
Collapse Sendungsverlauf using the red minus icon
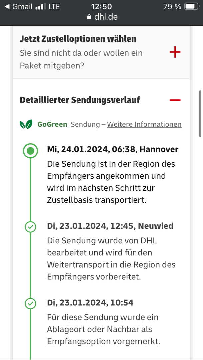point(175,100)
